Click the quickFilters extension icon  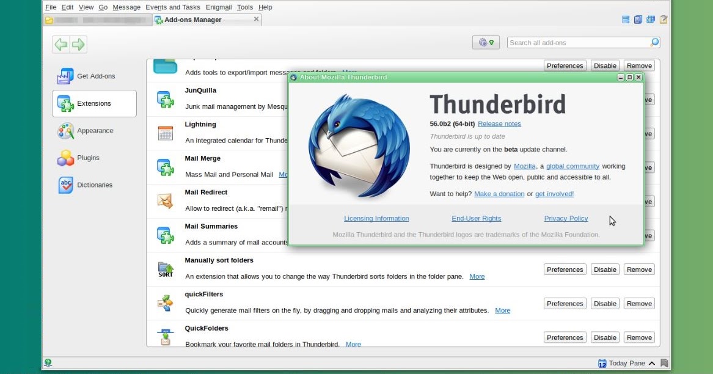click(165, 303)
